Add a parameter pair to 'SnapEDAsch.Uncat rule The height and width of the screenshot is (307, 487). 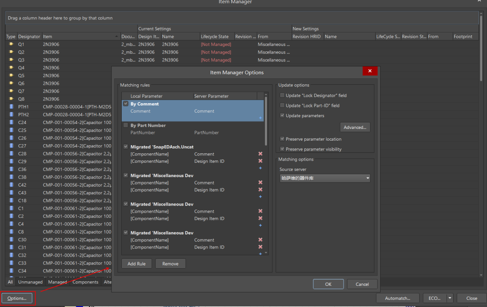coord(260,168)
